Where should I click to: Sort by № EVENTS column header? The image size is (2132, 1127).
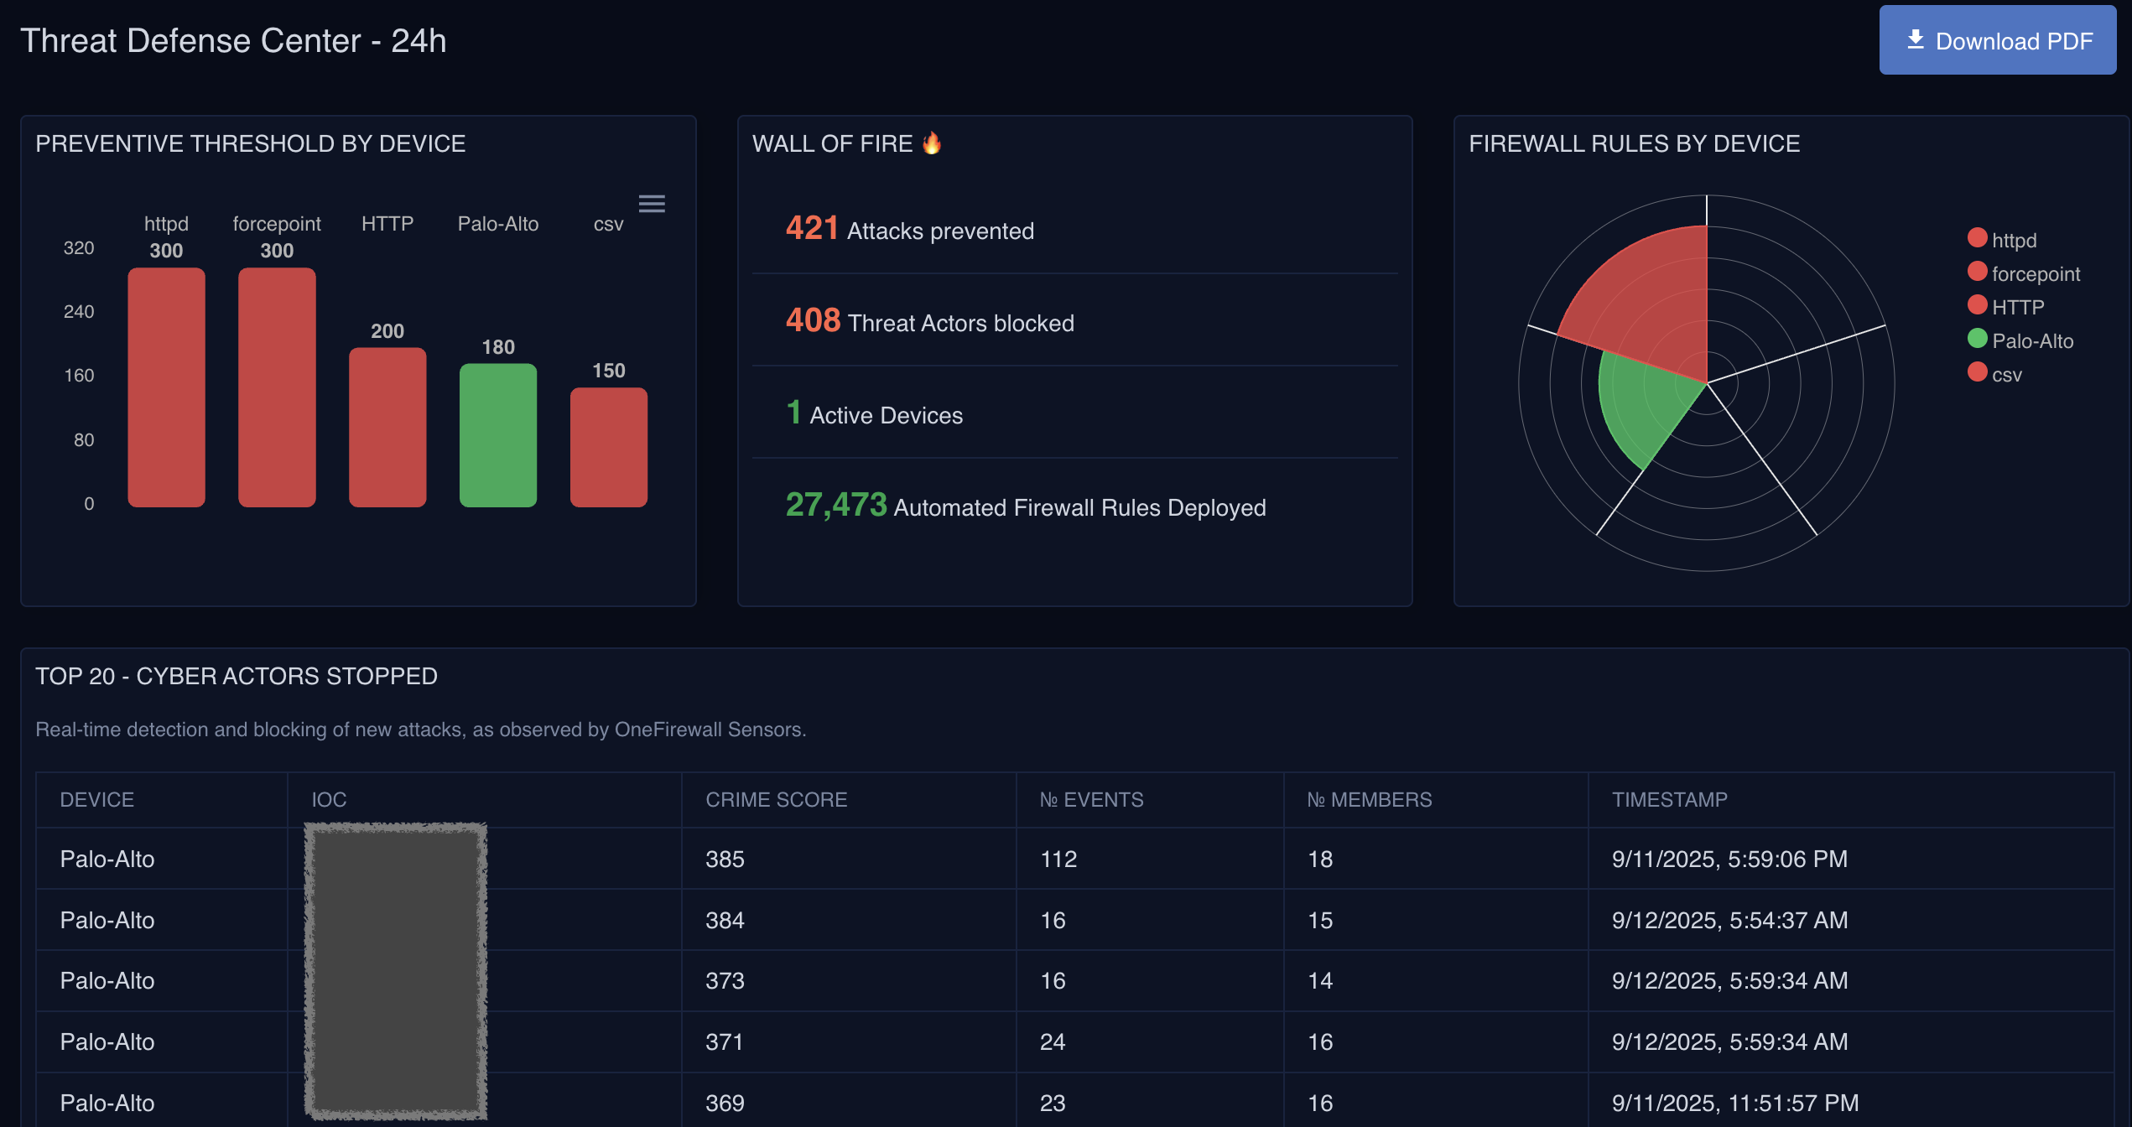coord(1091,800)
